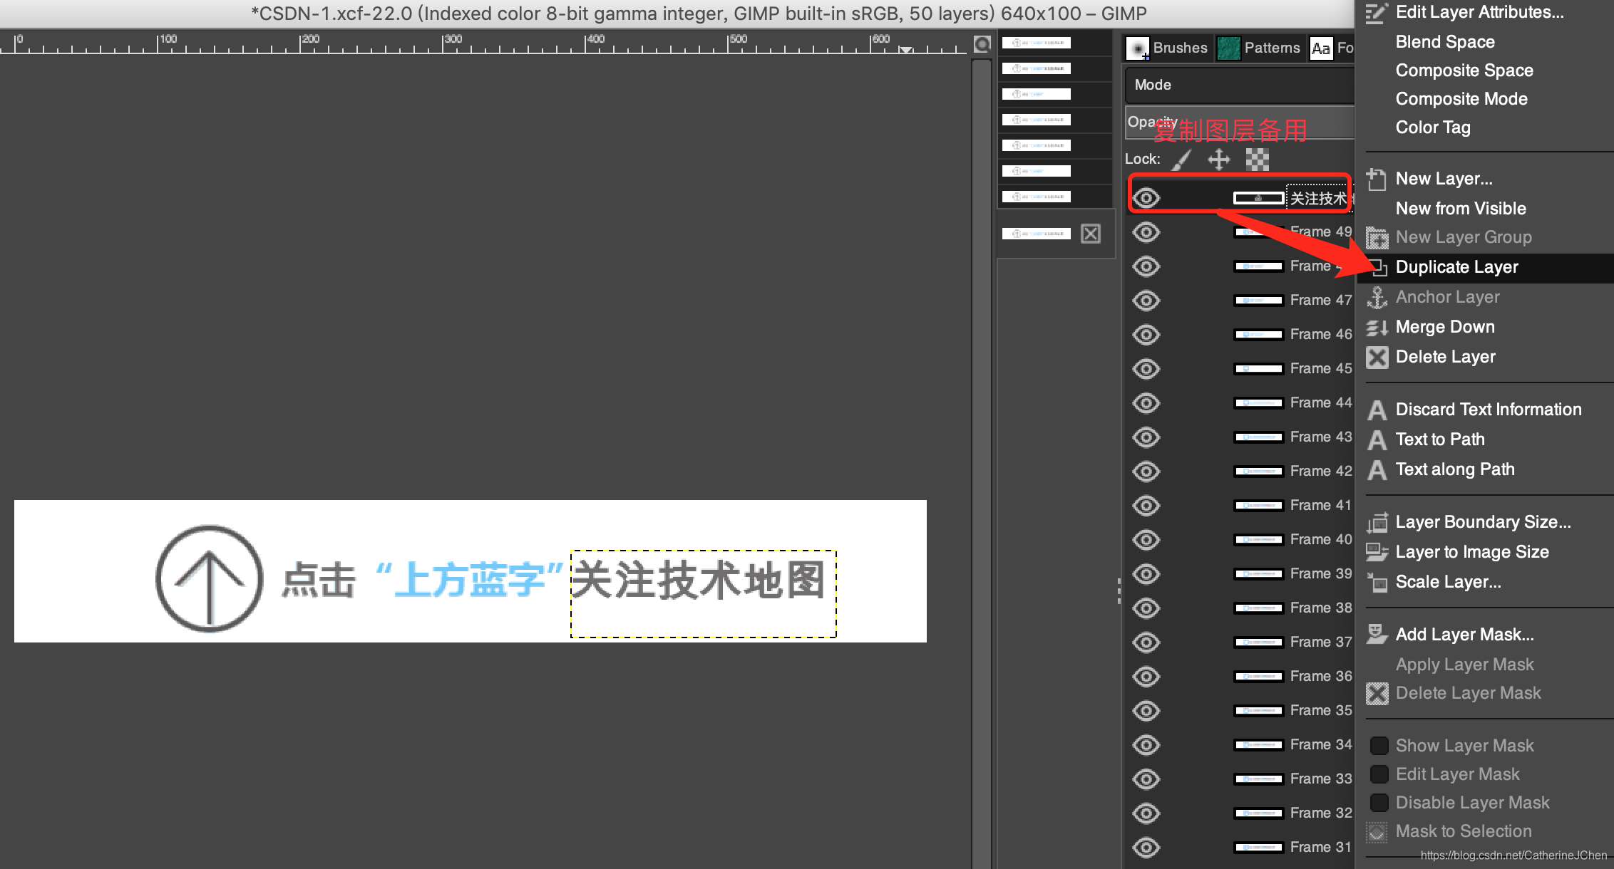The image size is (1614, 869).
Task: Select Layer to Image Size
Action: tap(1471, 552)
